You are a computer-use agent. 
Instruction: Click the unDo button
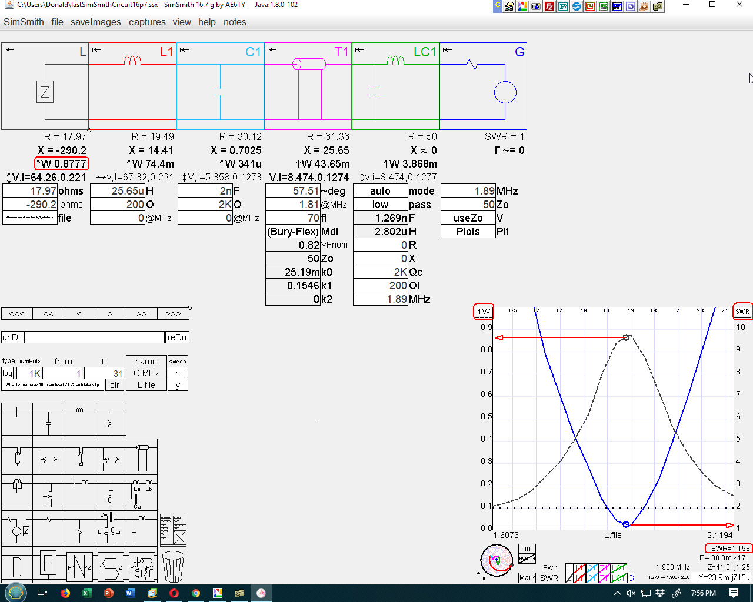(13, 337)
